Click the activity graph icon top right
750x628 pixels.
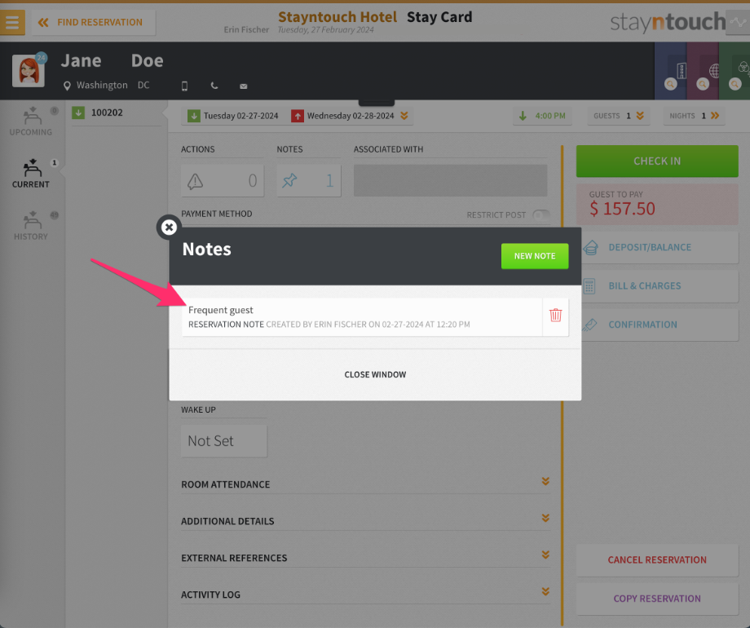coord(738,22)
